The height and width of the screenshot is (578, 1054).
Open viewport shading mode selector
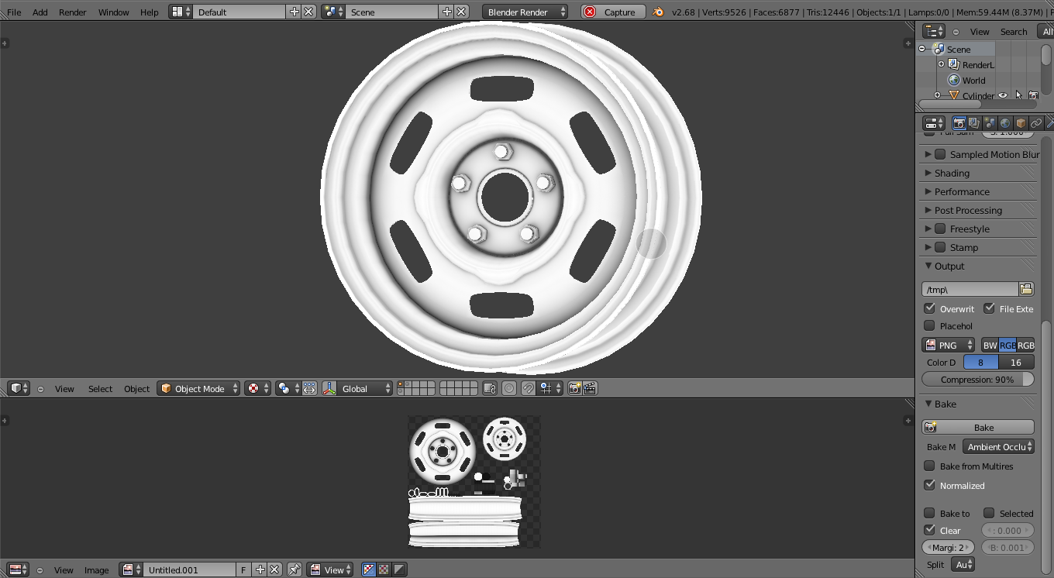coord(257,388)
